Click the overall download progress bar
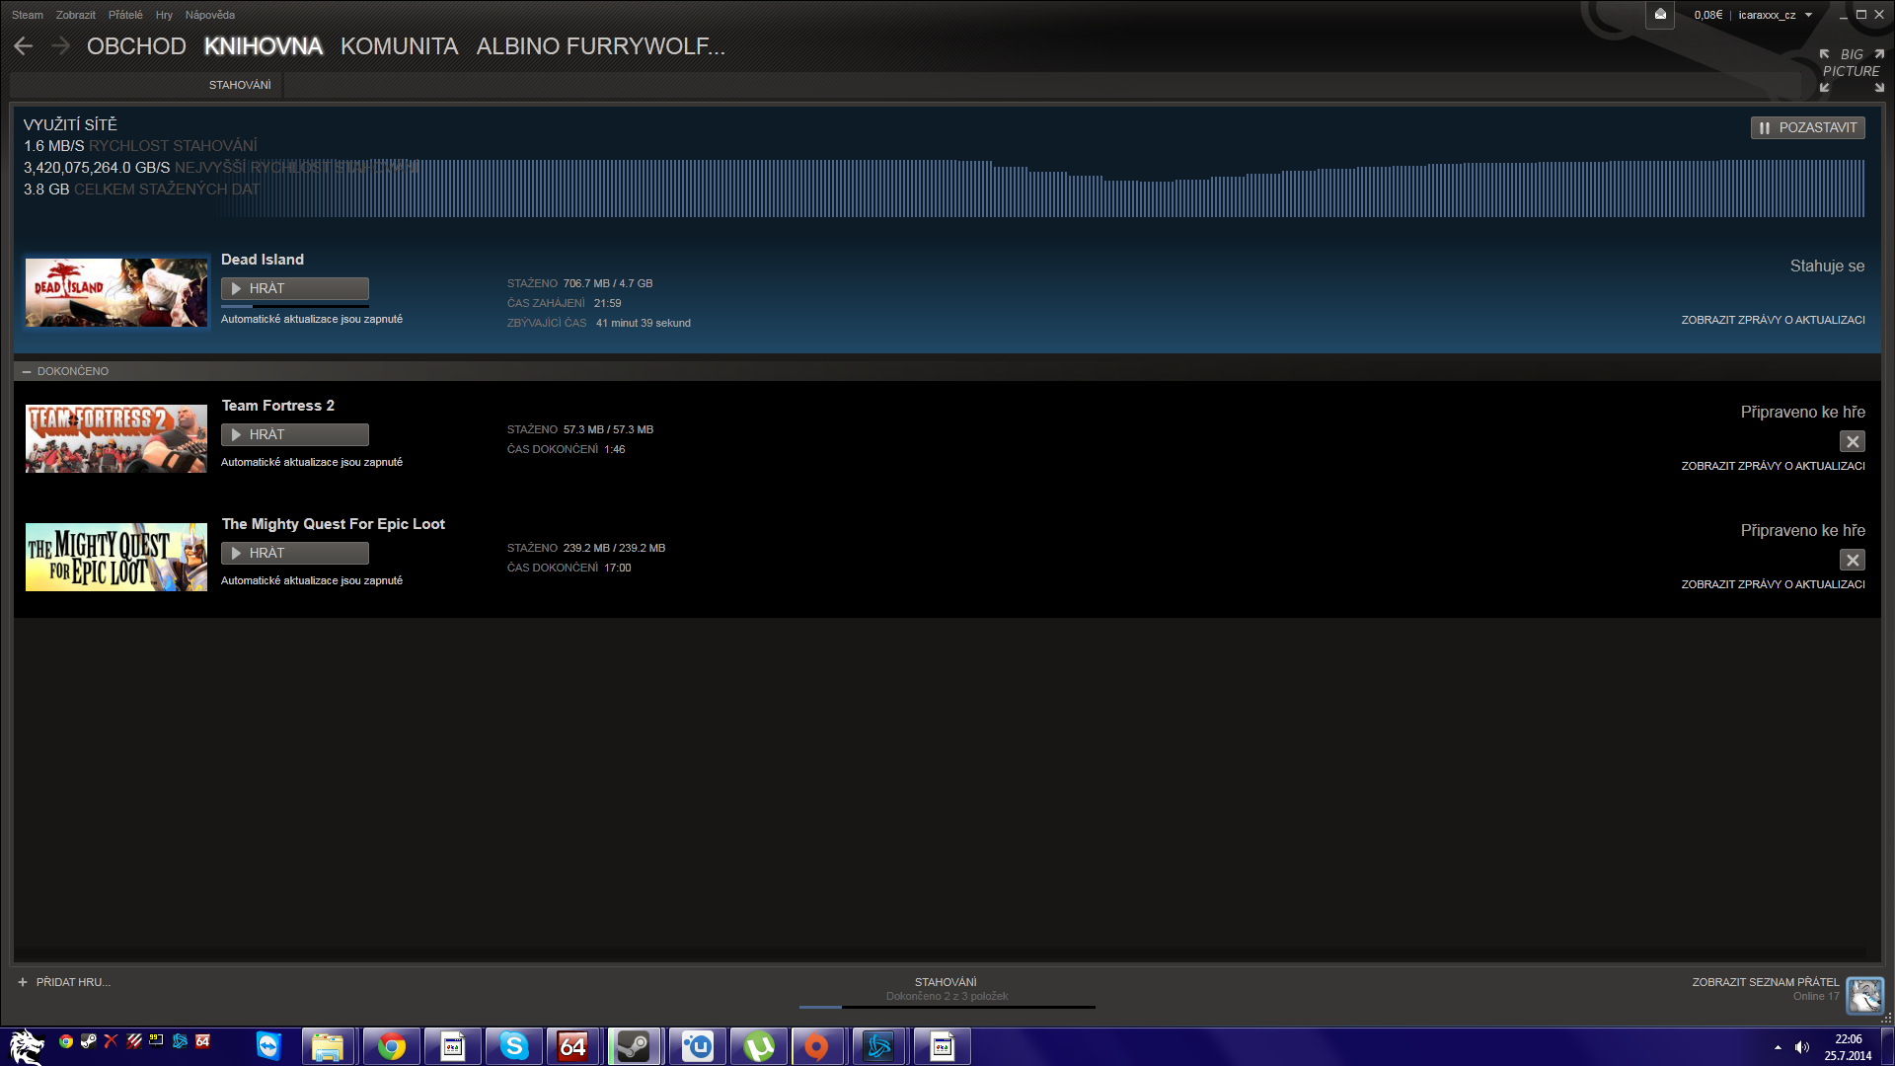This screenshot has width=1895, height=1066. tap(947, 1007)
